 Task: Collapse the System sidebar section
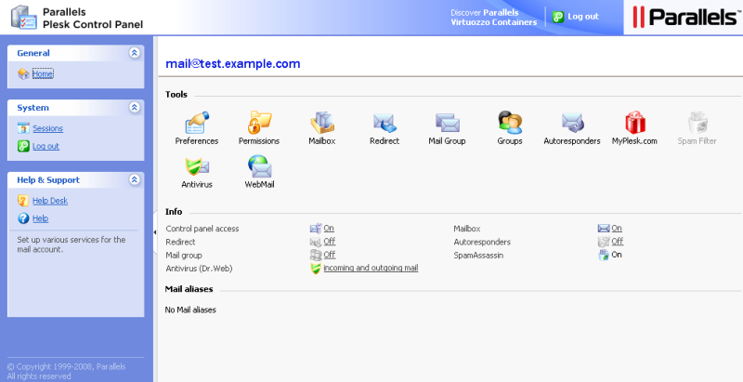click(x=135, y=108)
